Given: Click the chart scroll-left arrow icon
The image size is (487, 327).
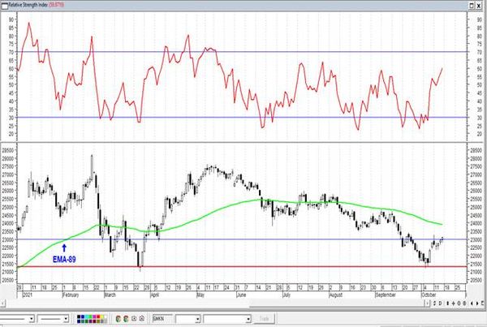Looking at the screenshot, I should [472, 303].
